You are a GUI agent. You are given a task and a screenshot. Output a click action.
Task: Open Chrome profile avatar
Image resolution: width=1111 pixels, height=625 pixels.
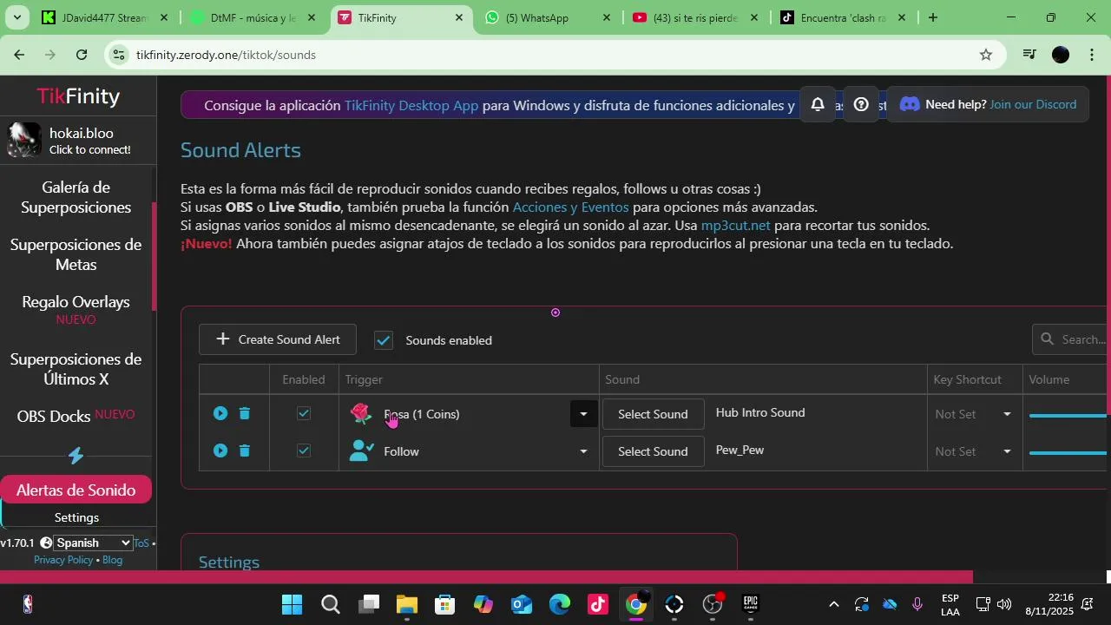click(1061, 55)
